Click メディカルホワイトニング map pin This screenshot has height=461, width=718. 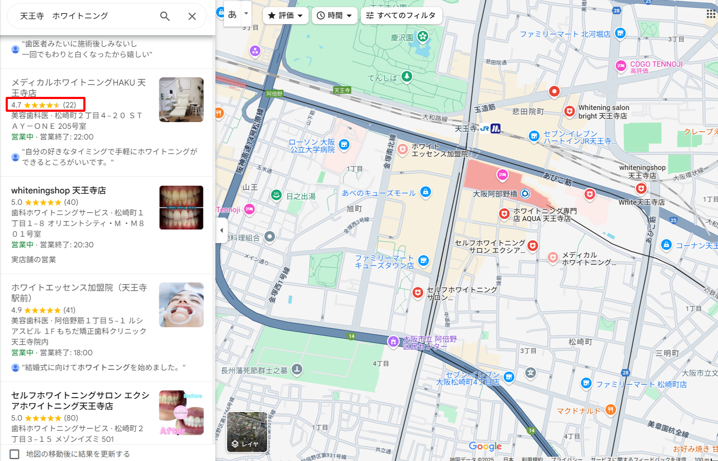click(x=552, y=258)
